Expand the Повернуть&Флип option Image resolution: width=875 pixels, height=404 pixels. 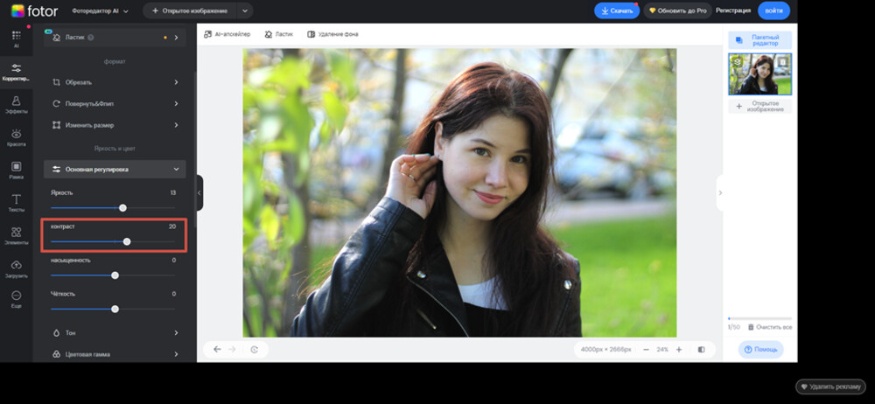point(115,103)
